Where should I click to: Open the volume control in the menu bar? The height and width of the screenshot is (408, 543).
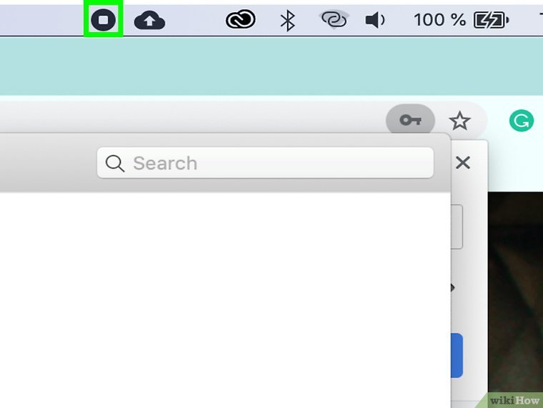point(374,20)
